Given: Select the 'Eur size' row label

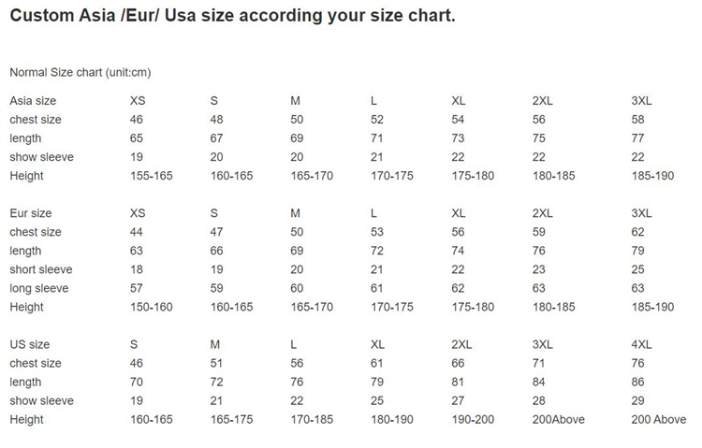Looking at the screenshot, I should click(x=31, y=213).
